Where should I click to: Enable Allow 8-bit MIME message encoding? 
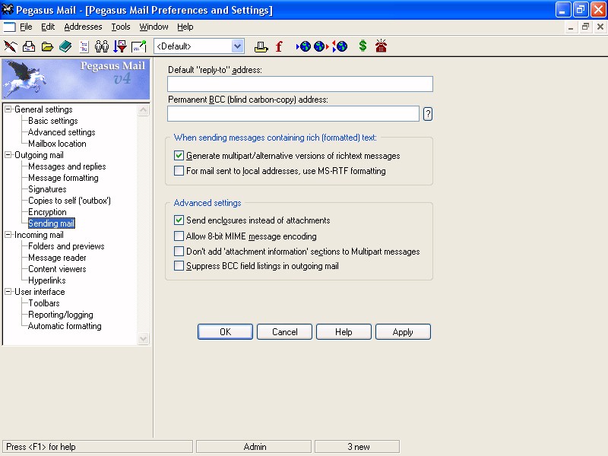click(x=179, y=236)
